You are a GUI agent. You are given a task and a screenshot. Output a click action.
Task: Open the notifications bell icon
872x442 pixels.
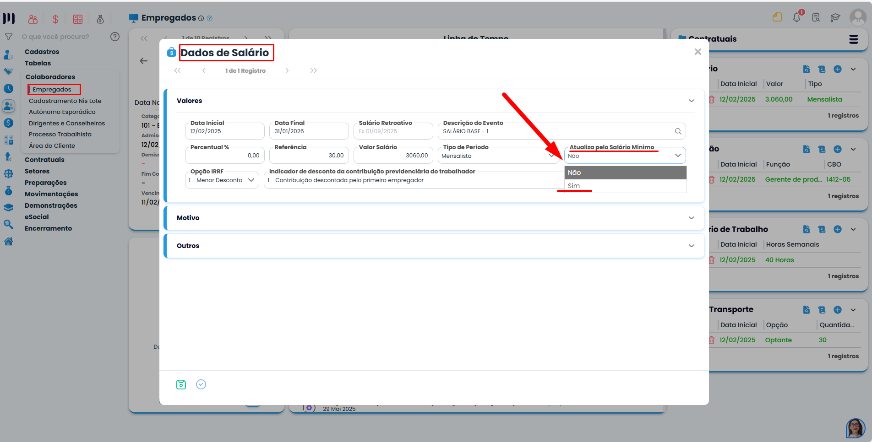click(x=796, y=18)
